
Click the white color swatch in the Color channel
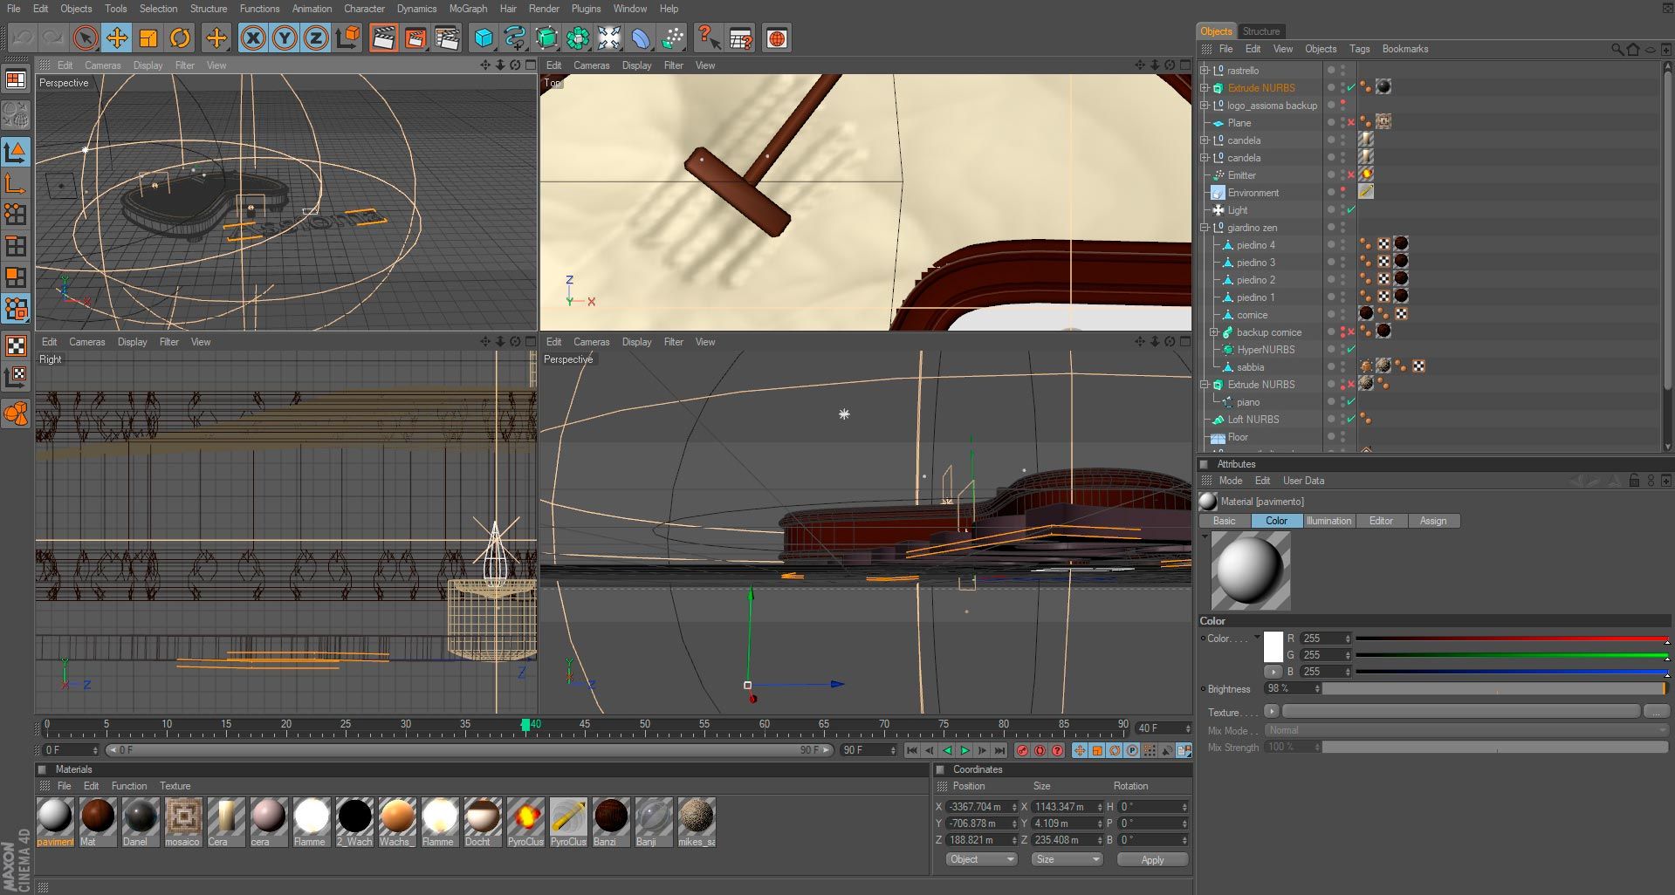(1273, 646)
